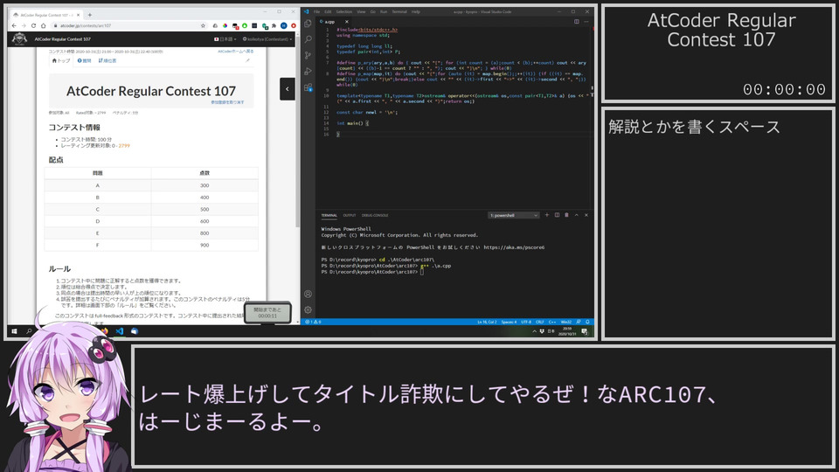Open the 質問 contest tab

click(85, 60)
